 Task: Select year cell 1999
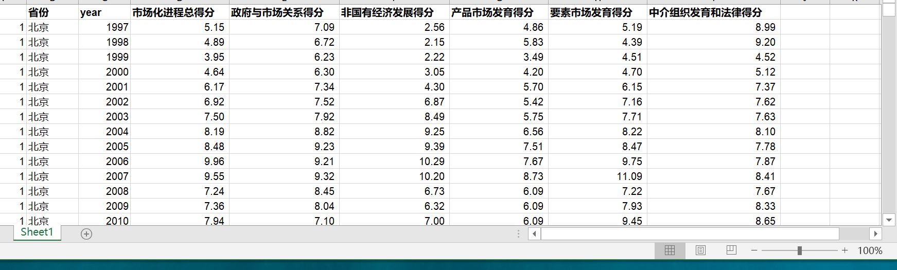104,57
